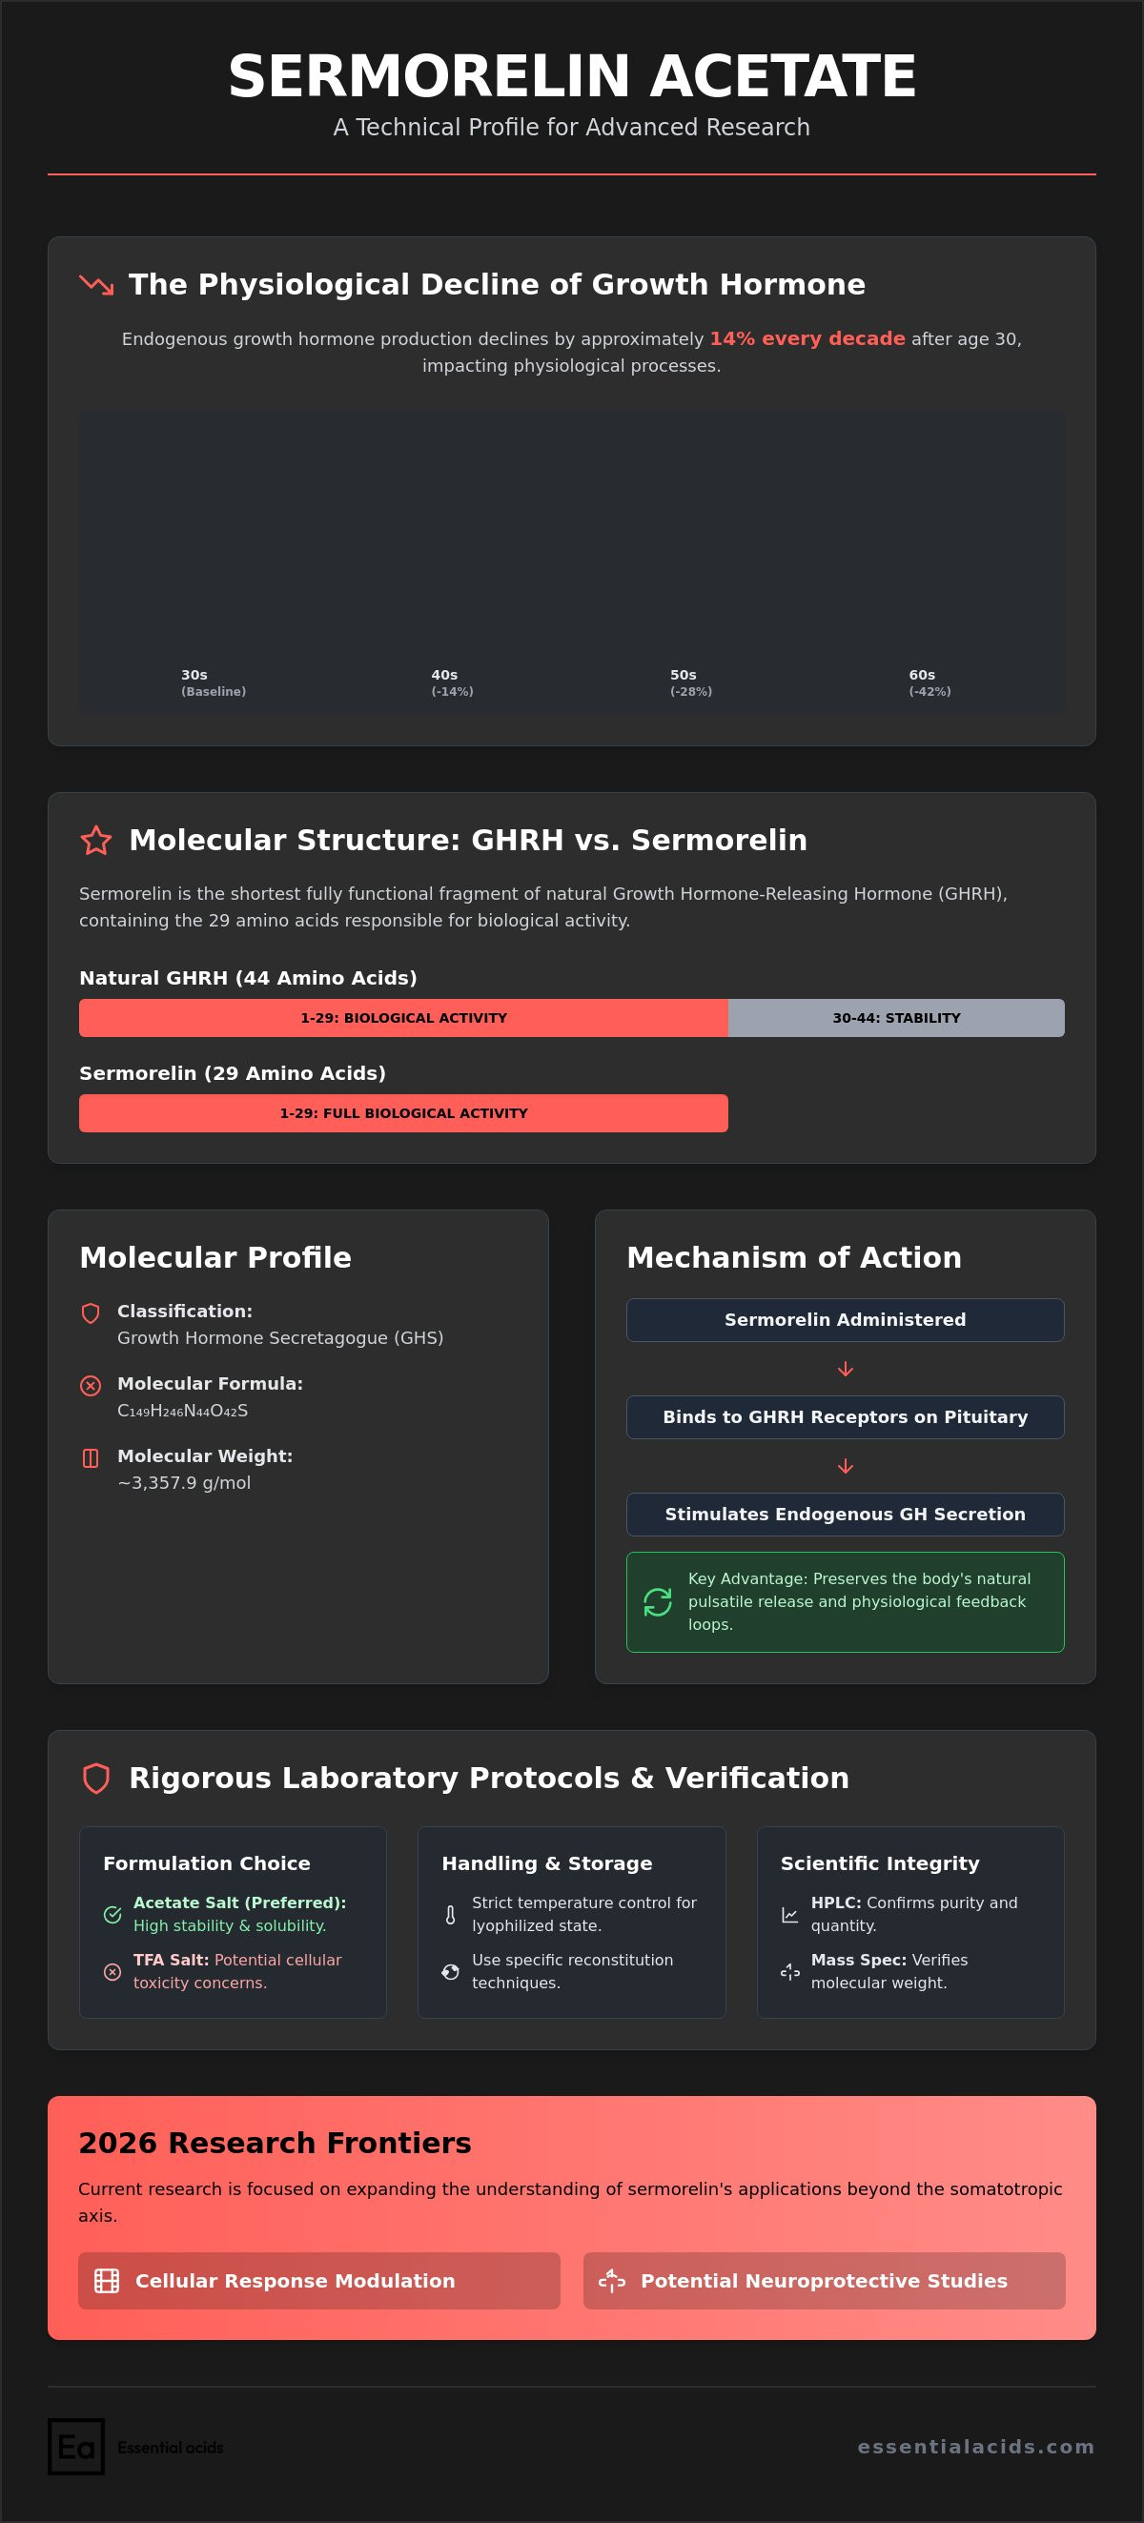Click the Binds to GHRH Receptors box
The height and width of the screenshot is (2523, 1144).
coord(846,1417)
